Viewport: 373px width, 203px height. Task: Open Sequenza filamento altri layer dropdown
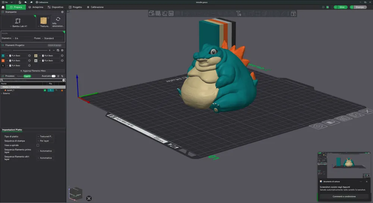[45, 158]
